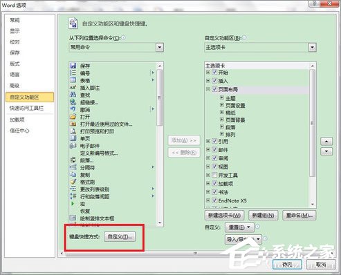Click the 重命名(M)... button
This screenshot has width=341, height=275.
299,216
